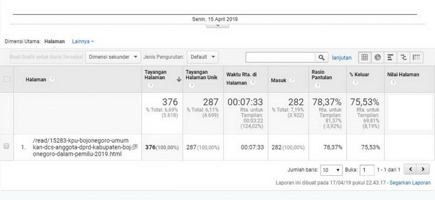
Task: Open the Jumlah baris rows dropdown
Action: [331, 169]
